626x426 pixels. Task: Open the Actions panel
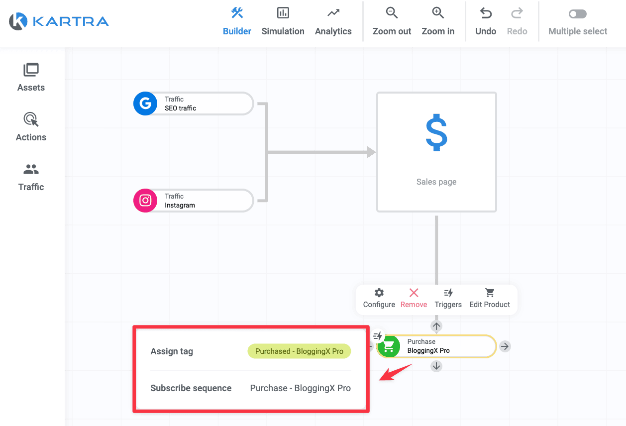(31, 127)
